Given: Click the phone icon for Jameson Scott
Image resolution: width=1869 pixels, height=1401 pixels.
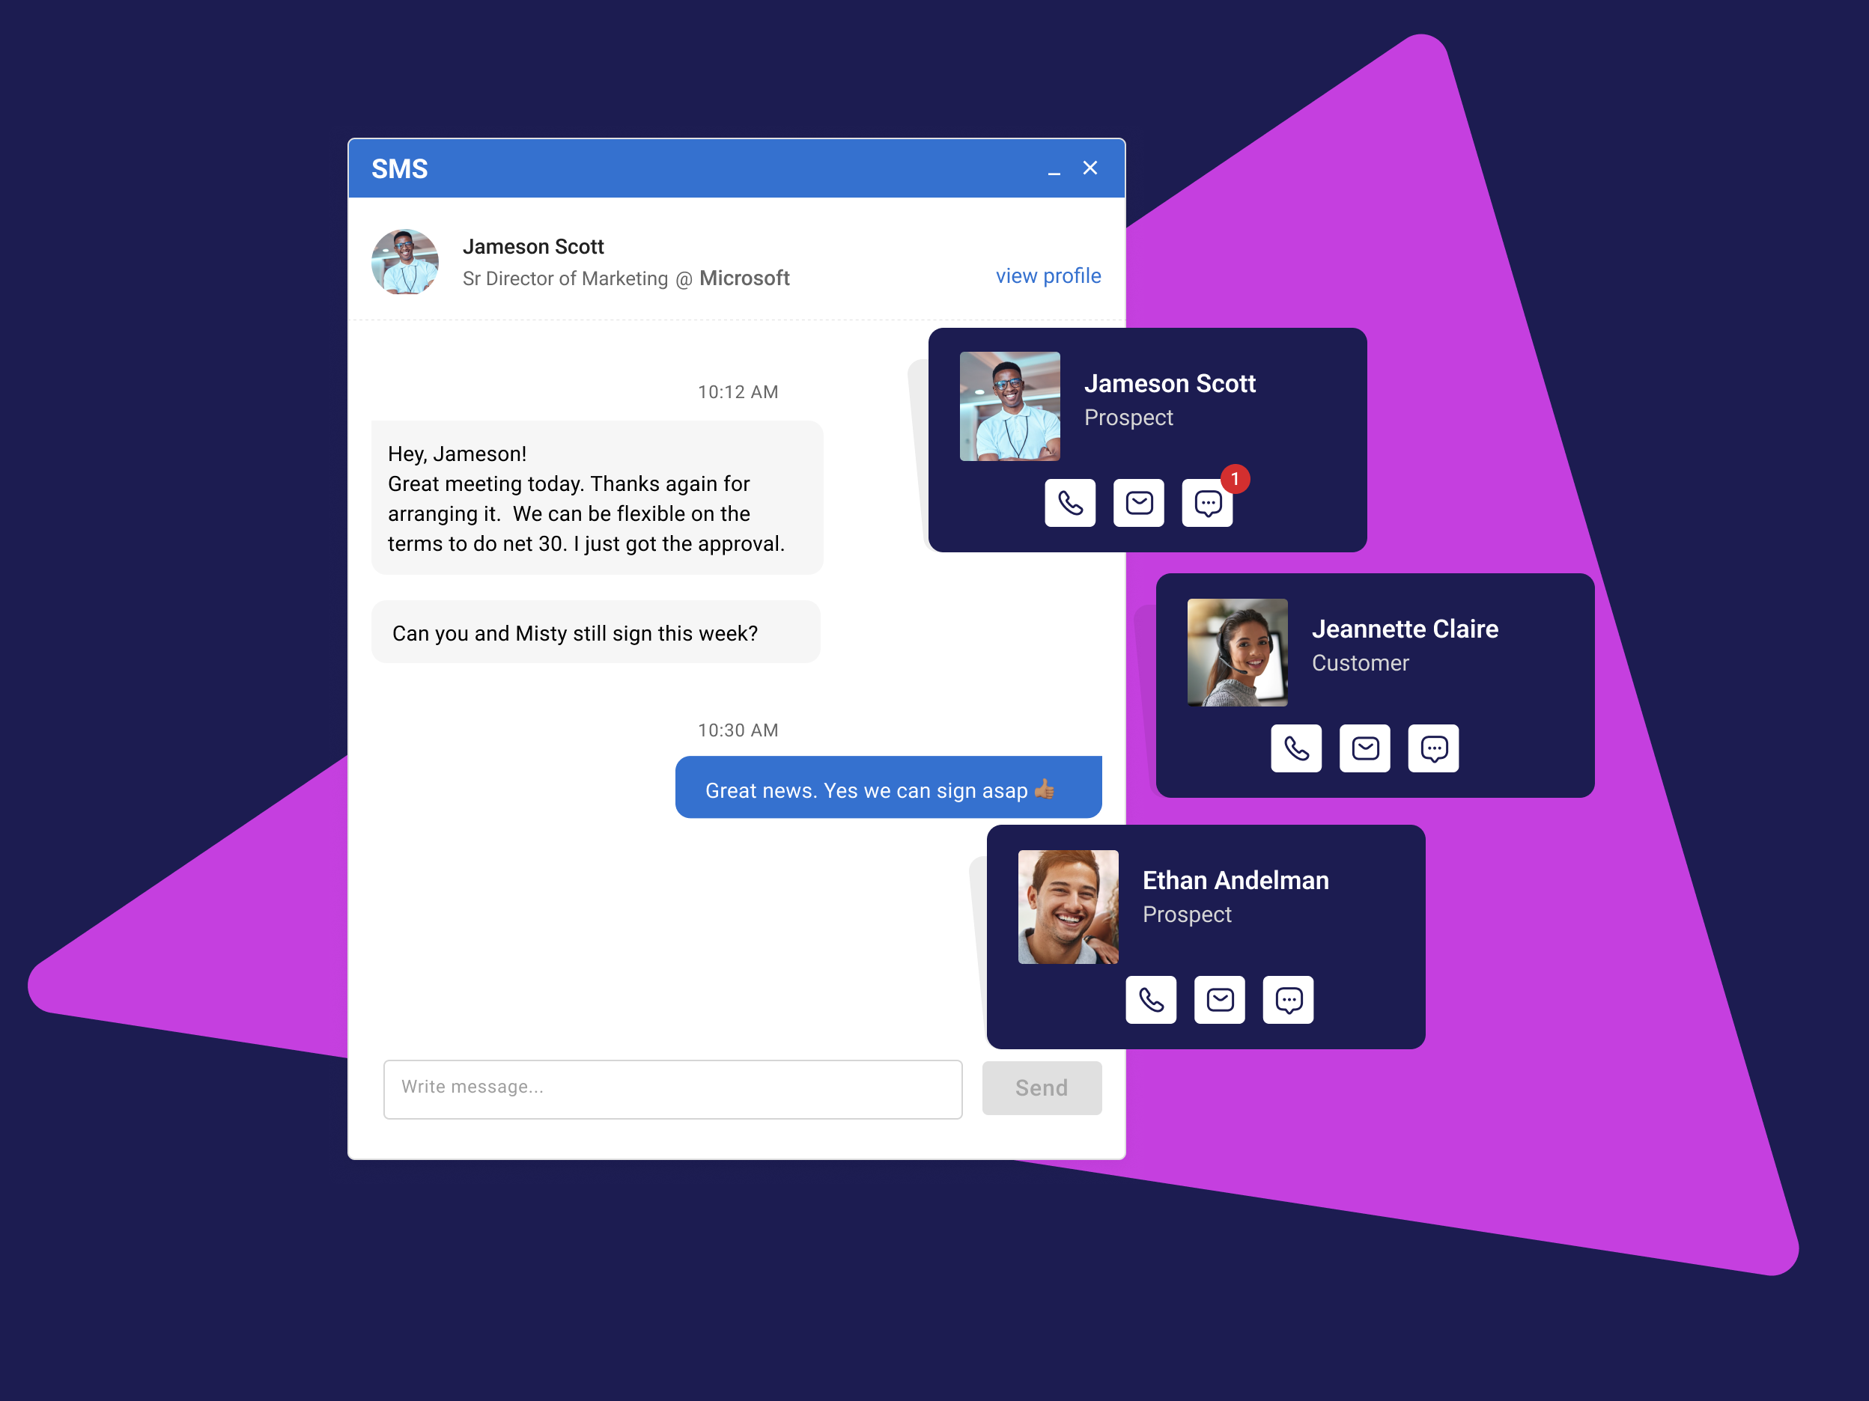Looking at the screenshot, I should 1070,502.
